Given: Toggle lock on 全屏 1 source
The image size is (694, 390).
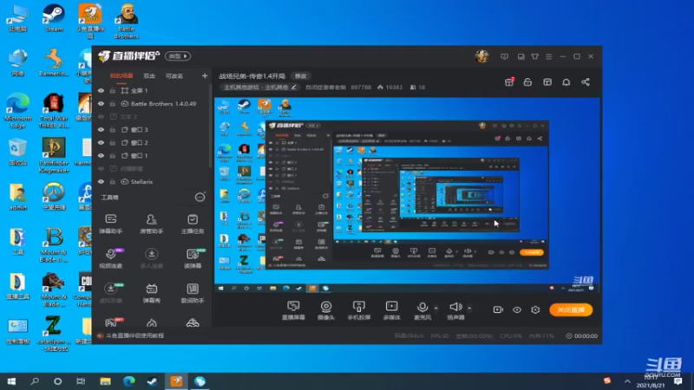Looking at the screenshot, I should (x=113, y=91).
